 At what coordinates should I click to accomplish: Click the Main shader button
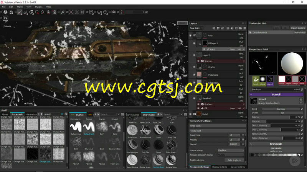(x=300, y=32)
